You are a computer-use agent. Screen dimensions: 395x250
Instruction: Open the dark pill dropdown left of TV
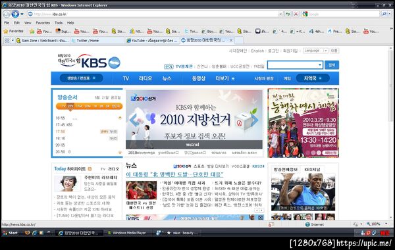point(81,78)
